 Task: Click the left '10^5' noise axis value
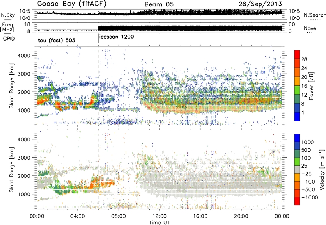(x=25, y=11)
